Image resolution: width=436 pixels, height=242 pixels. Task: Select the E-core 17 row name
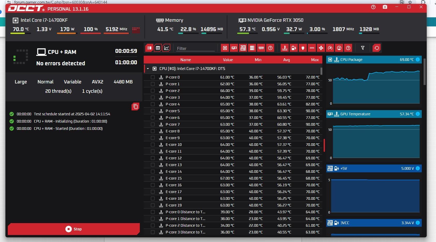tap(174, 192)
